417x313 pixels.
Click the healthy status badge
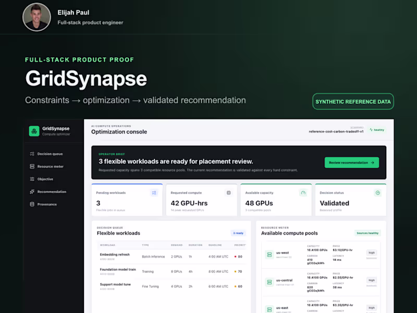(x=377, y=130)
